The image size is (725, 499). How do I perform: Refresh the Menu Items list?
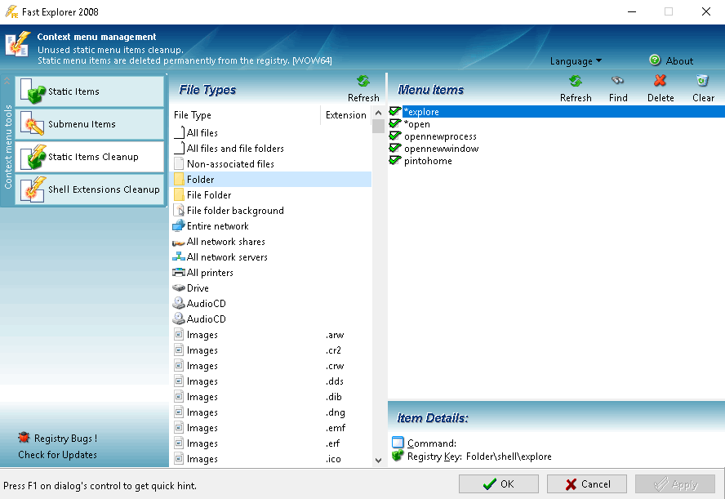point(576,89)
